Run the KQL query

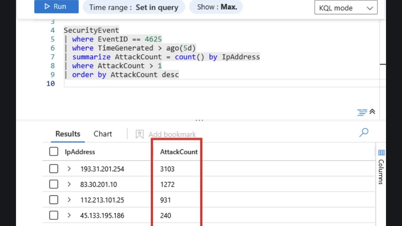click(x=56, y=7)
